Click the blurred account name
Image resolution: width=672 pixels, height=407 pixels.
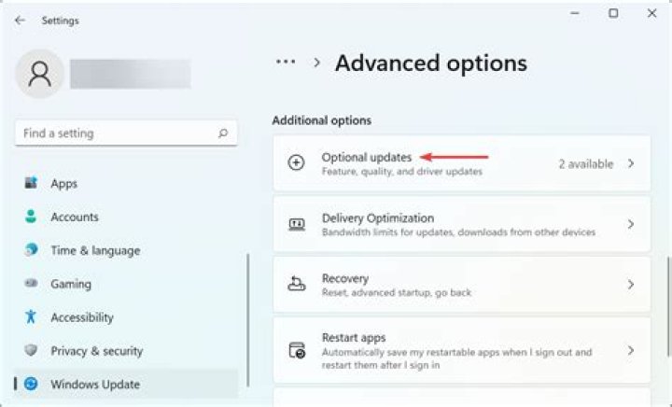(131, 74)
